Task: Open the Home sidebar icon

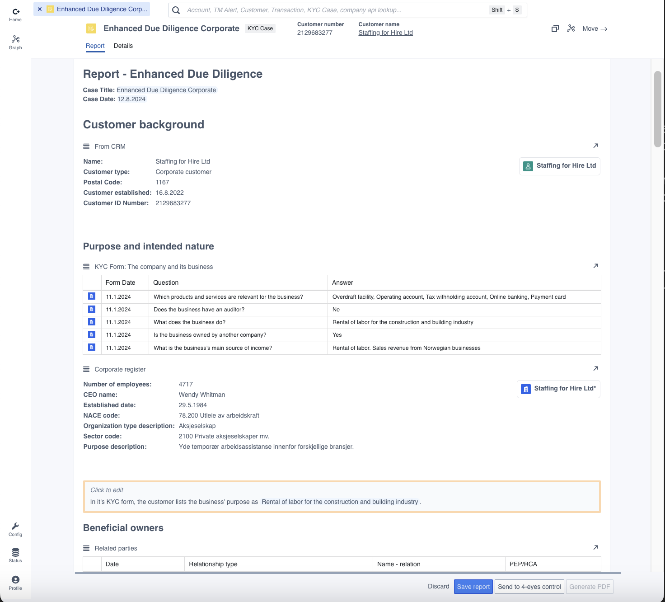Action: [15, 14]
